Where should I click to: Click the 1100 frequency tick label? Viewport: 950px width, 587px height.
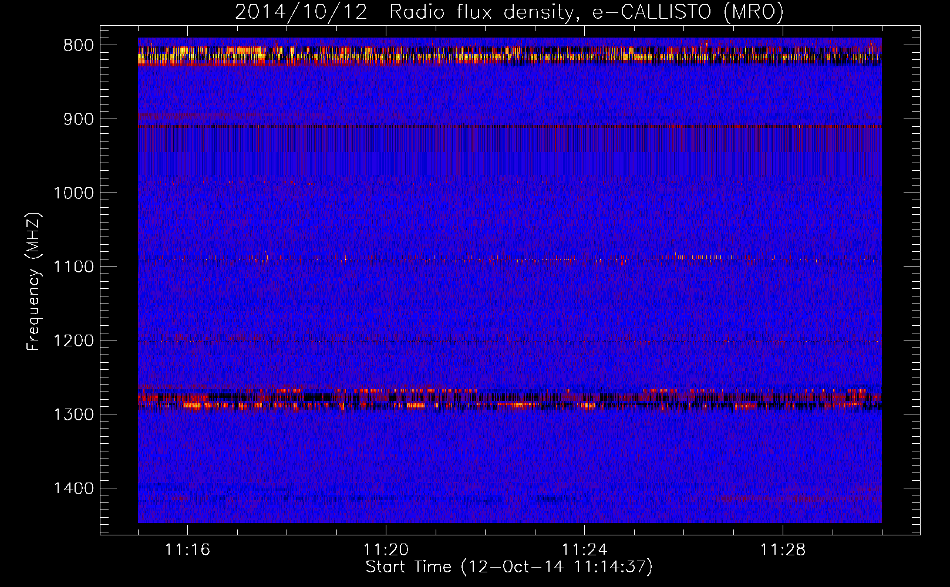click(73, 267)
